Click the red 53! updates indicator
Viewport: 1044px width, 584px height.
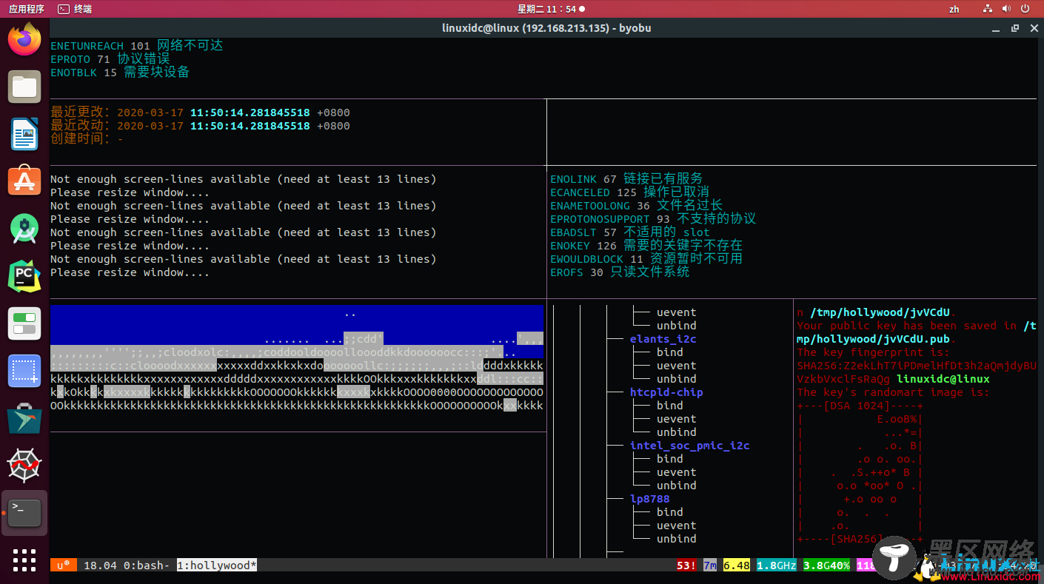pyautogui.click(x=686, y=565)
